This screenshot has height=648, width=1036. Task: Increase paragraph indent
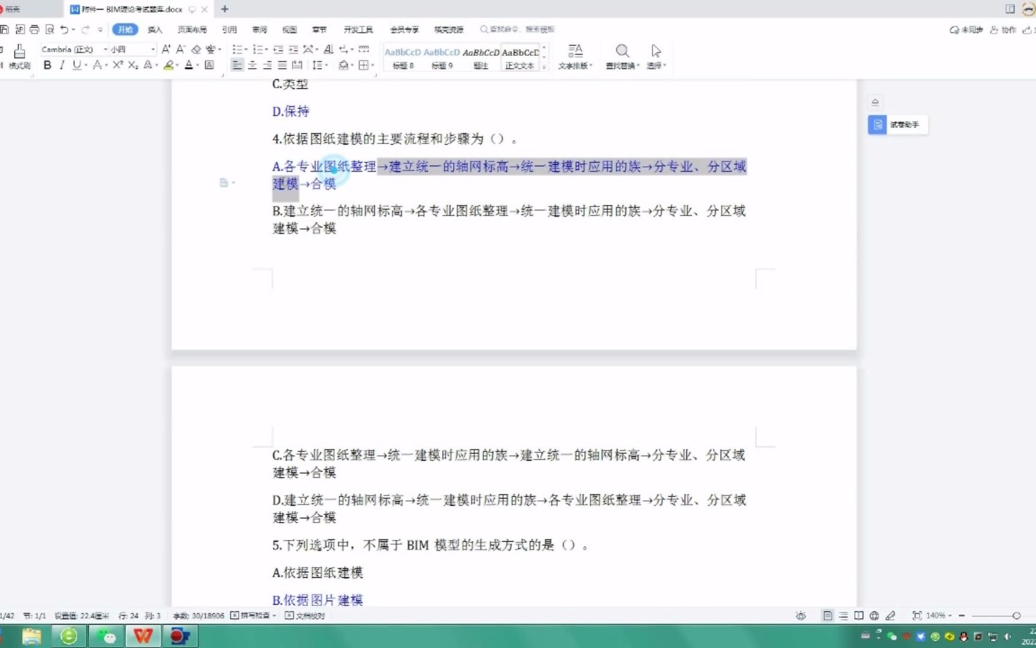click(293, 49)
